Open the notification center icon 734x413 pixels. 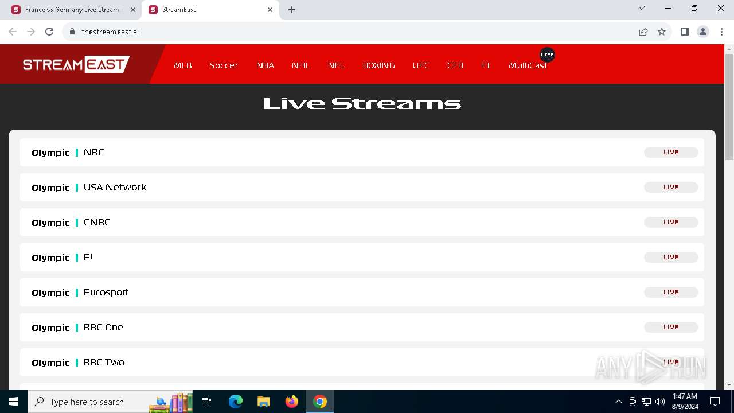coord(715,402)
